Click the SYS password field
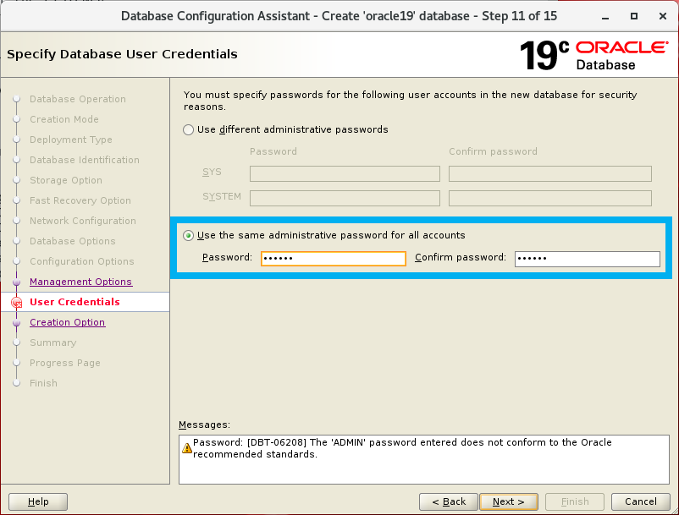 click(345, 174)
